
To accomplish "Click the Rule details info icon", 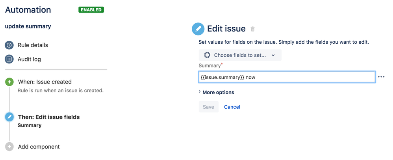I will pos(9,45).
